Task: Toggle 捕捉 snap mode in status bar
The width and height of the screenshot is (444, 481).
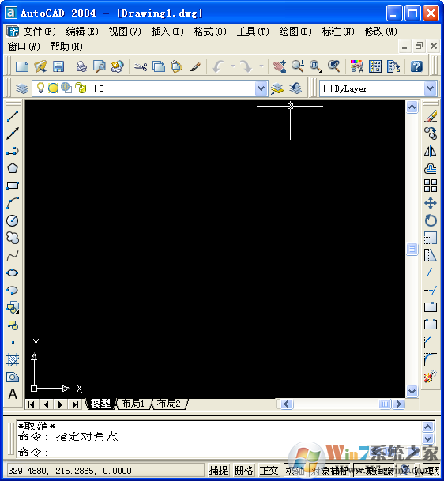Action: (x=219, y=471)
